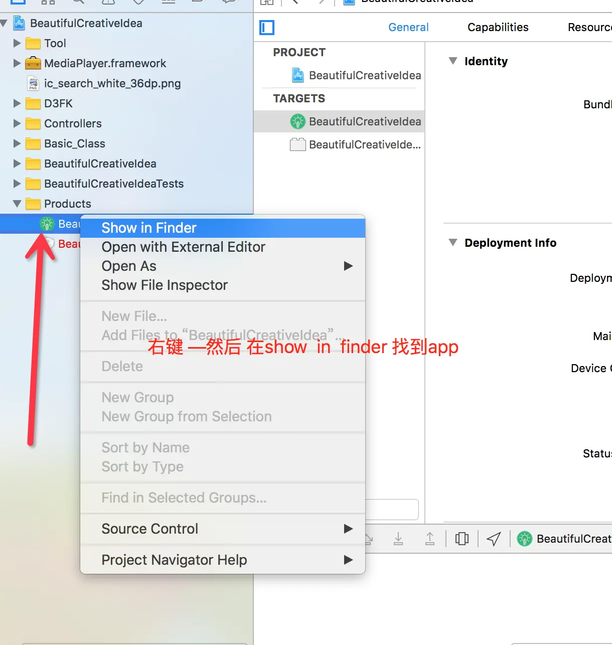Viewport: 612px width, 645px height.
Task: Collapse the BeautifulCreativeIdea root project tree
Action: coord(5,23)
